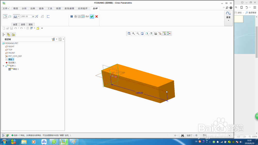Flip the extrude depth direction

[x=37, y=16]
